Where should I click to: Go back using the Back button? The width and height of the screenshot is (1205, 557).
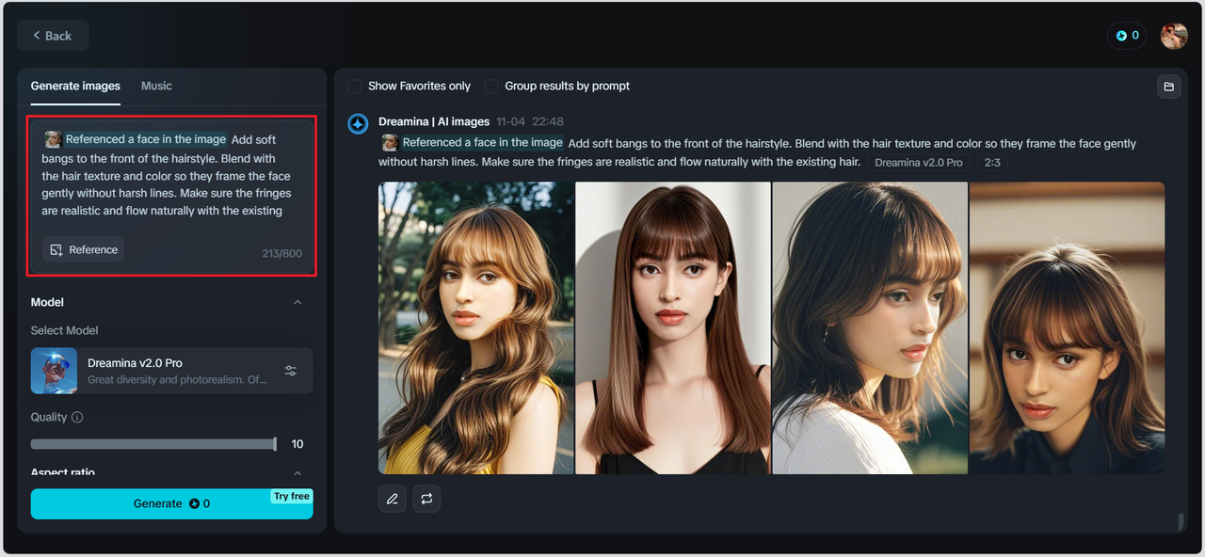pos(53,36)
